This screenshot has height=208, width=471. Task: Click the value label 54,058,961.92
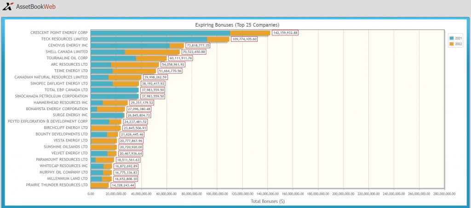[x=173, y=64]
